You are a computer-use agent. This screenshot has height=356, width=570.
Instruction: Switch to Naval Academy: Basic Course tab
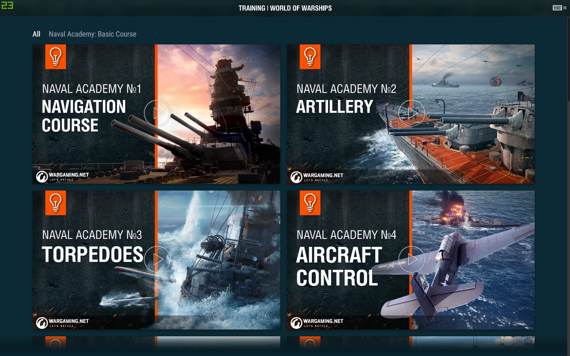93,34
